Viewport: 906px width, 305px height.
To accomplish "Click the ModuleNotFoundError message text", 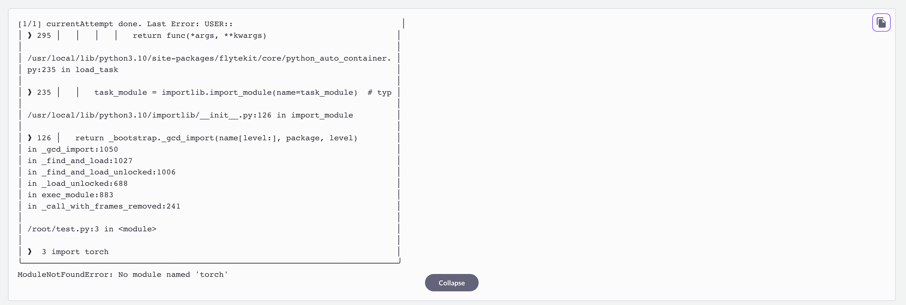I will coord(122,275).
